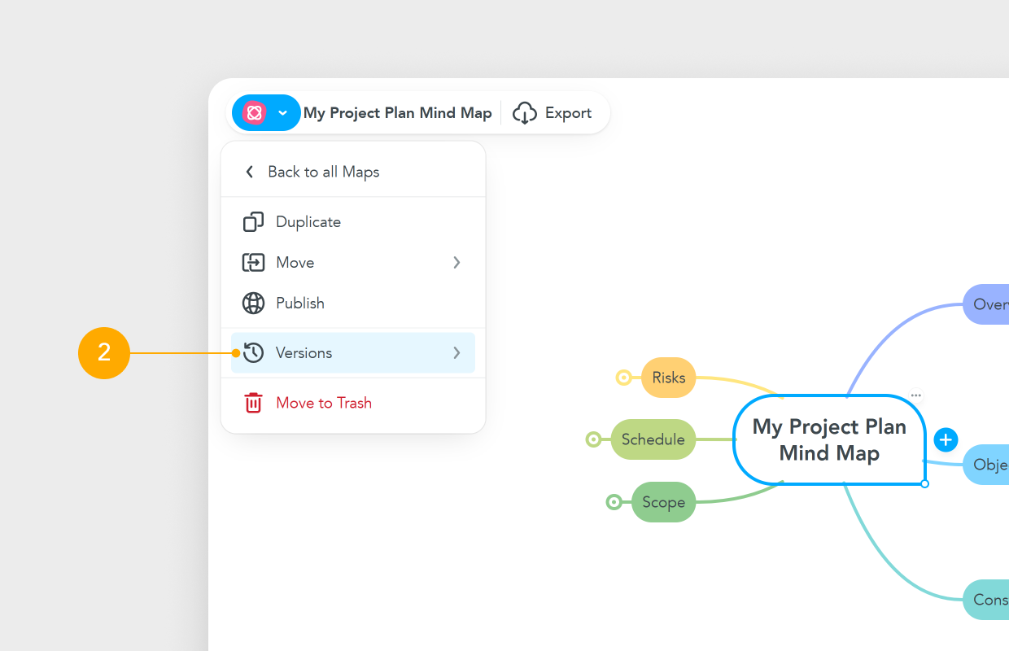Image resolution: width=1009 pixels, height=651 pixels.
Task: Choose Publish from the map menu
Action: tap(300, 304)
